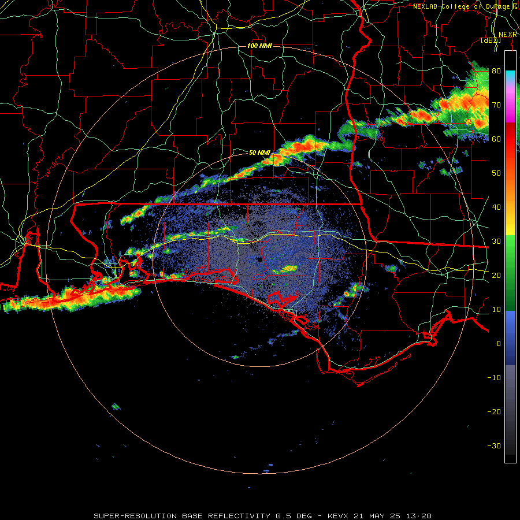Click the -10 value on the dBZ scale
Viewport: 520px width, 520px height.
[x=494, y=378]
